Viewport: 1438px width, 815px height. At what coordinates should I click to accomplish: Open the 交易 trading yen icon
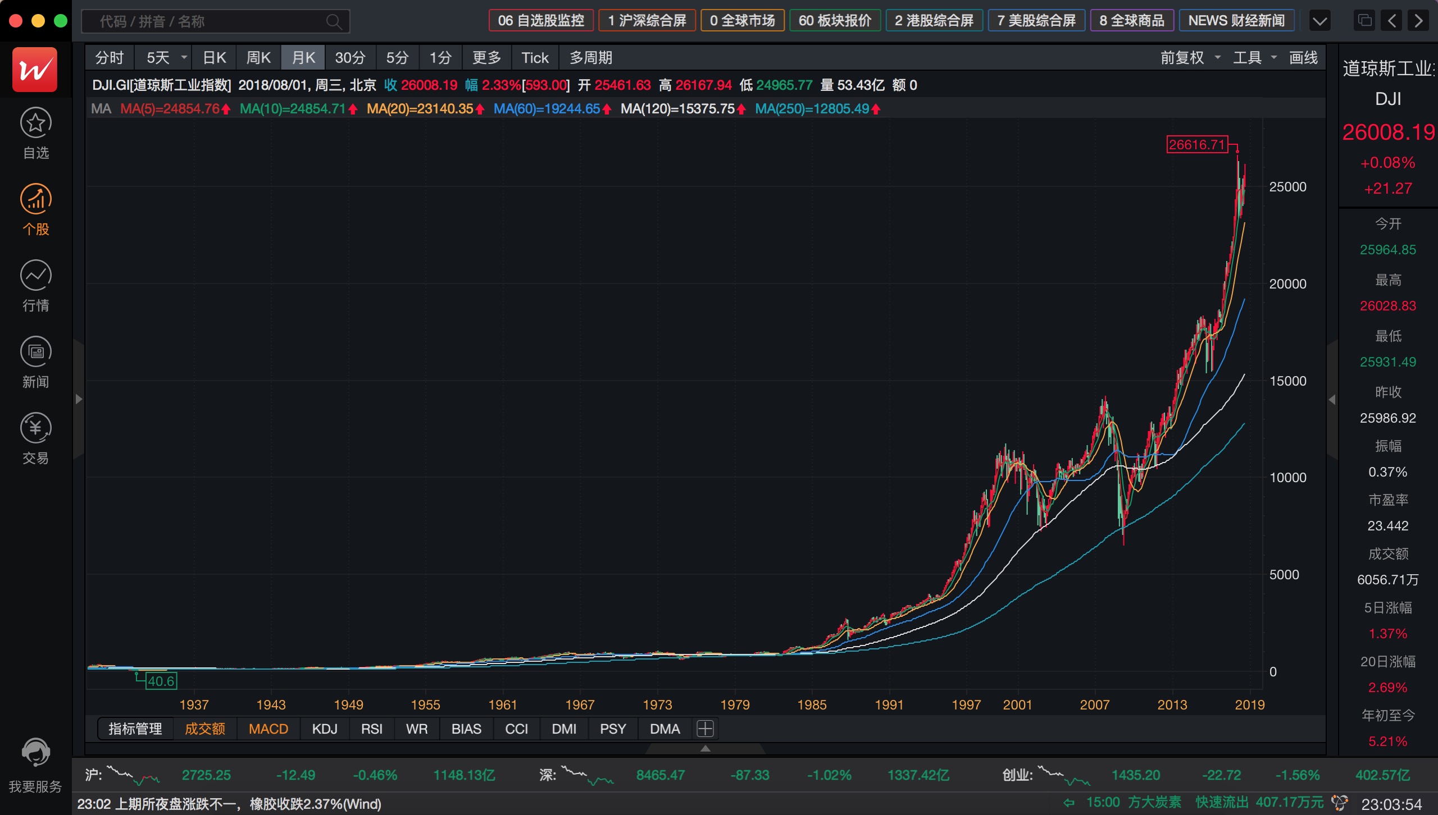pos(36,428)
